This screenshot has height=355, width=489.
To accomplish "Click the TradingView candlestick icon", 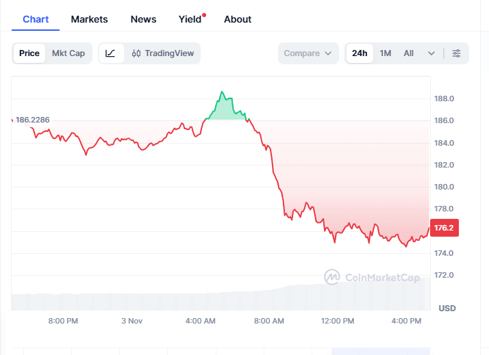I will tap(136, 53).
